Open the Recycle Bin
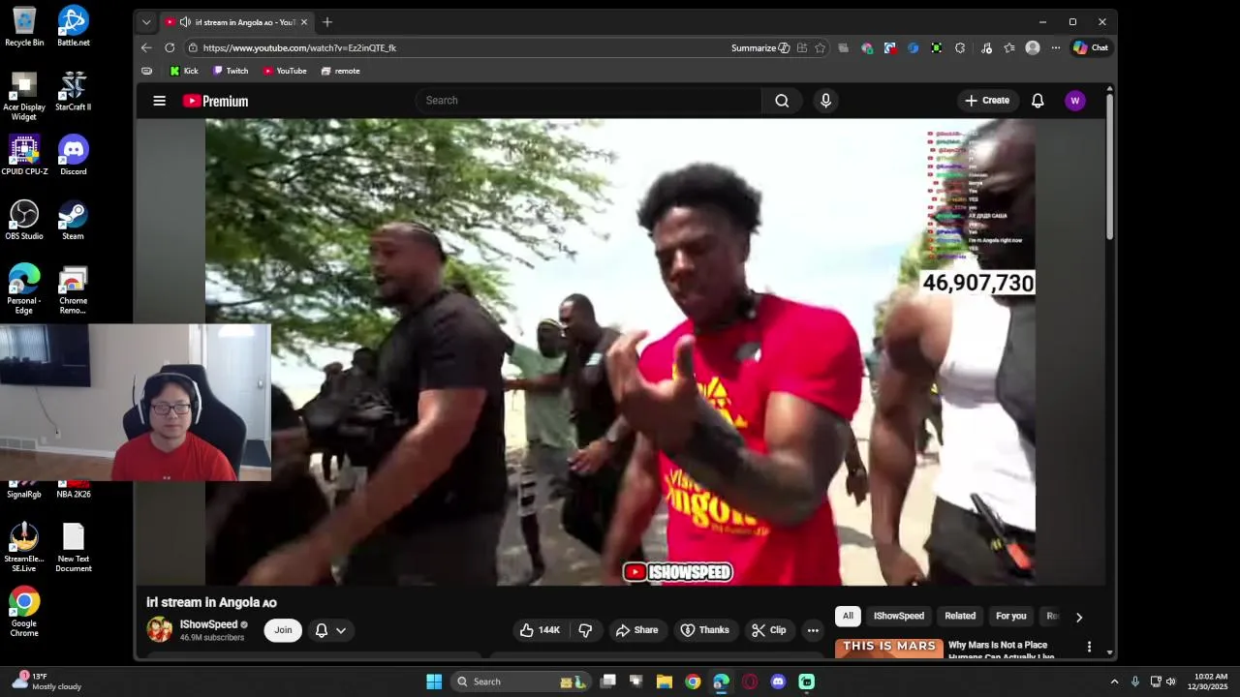 point(24,26)
